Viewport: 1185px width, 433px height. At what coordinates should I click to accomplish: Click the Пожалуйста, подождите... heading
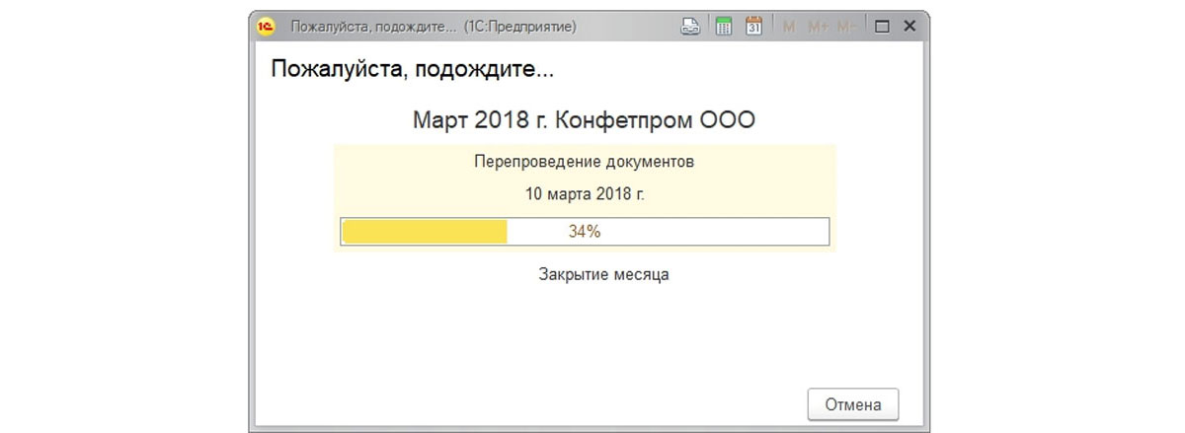(x=412, y=70)
